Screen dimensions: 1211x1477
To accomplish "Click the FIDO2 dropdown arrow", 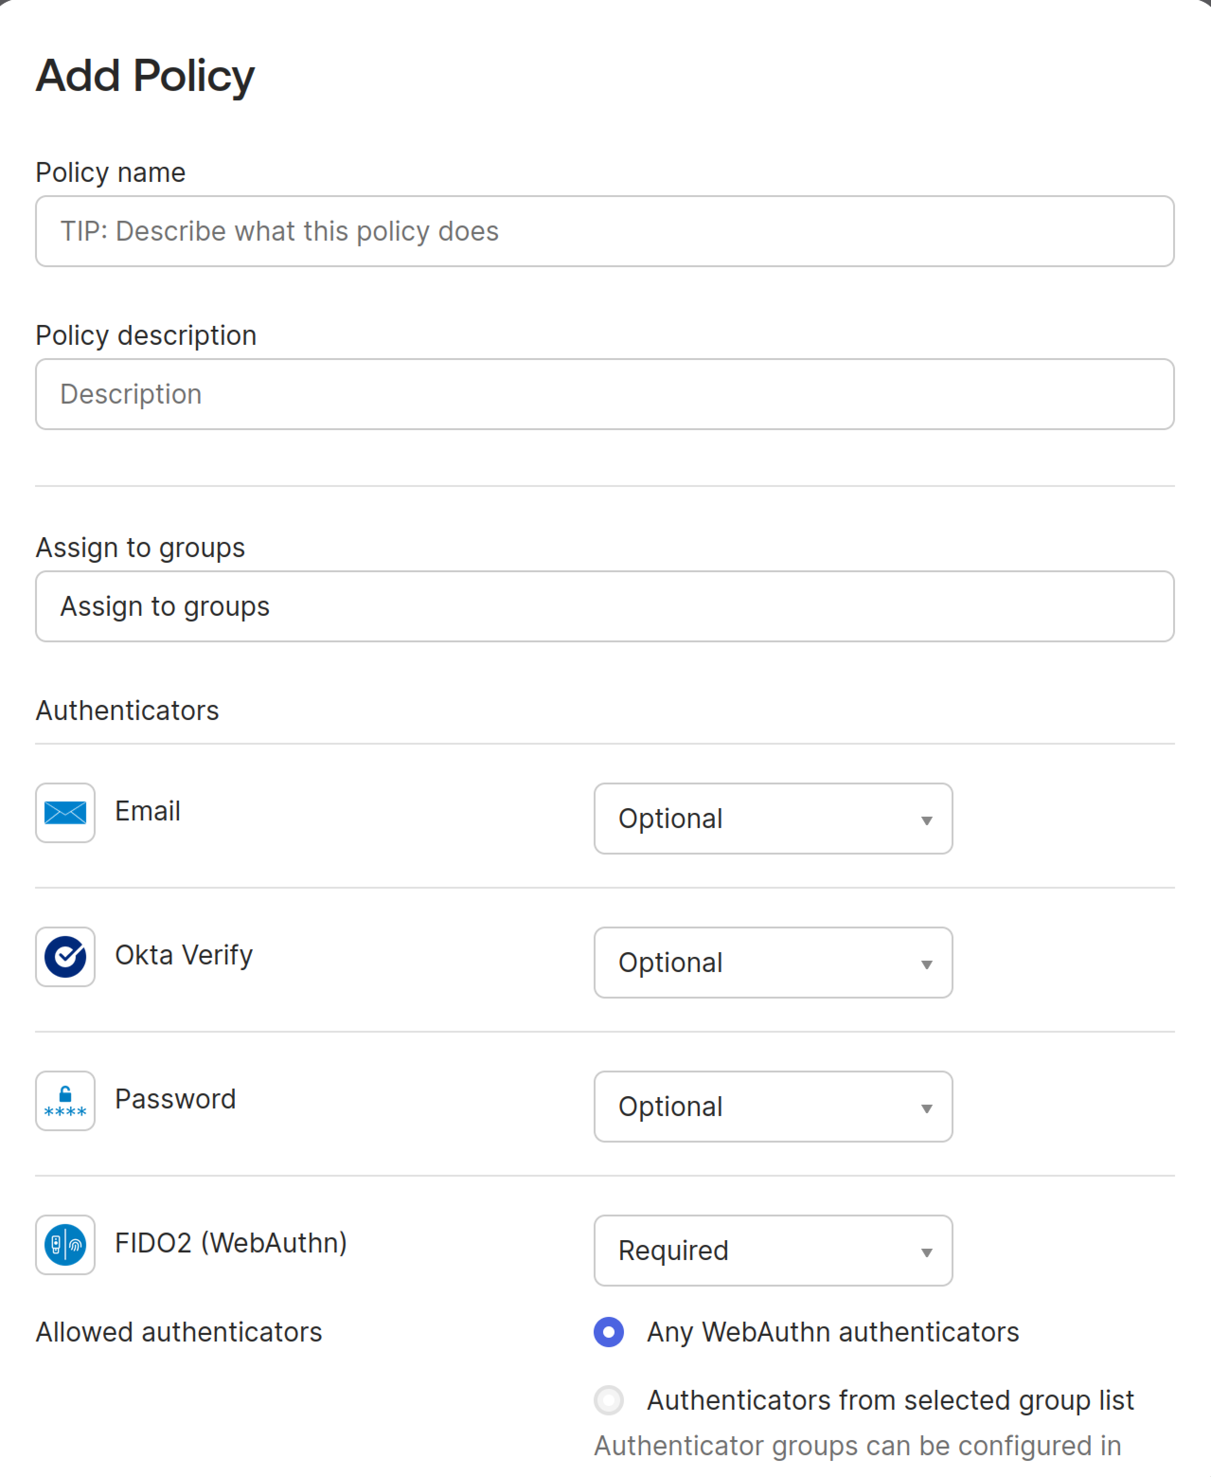I will point(926,1253).
